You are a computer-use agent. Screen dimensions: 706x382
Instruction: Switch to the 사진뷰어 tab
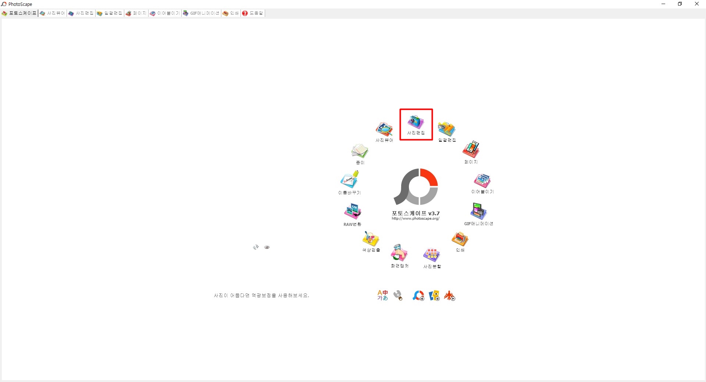(x=52, y=13)
